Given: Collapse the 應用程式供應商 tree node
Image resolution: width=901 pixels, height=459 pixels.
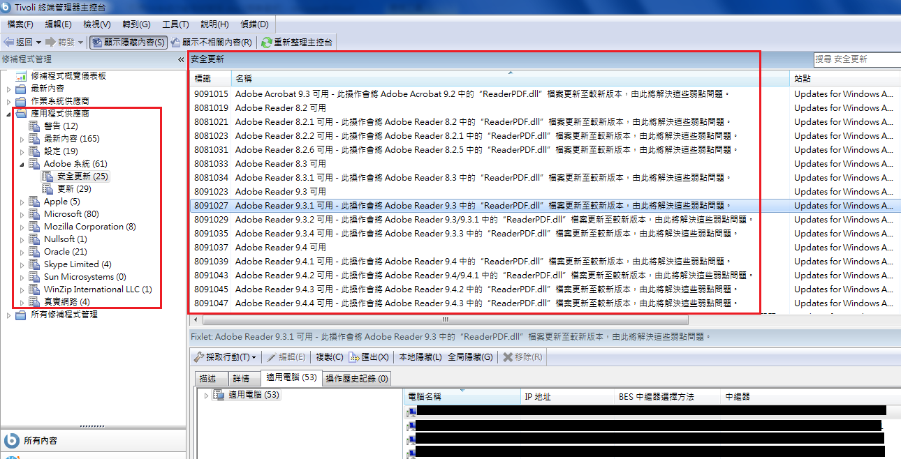Looking at the screenshot, I should click(x=8, y=114).
